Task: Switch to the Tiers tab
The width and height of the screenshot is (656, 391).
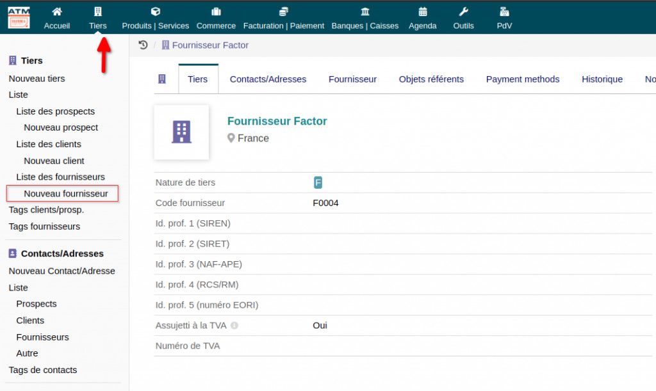Action: coord(198,79)
